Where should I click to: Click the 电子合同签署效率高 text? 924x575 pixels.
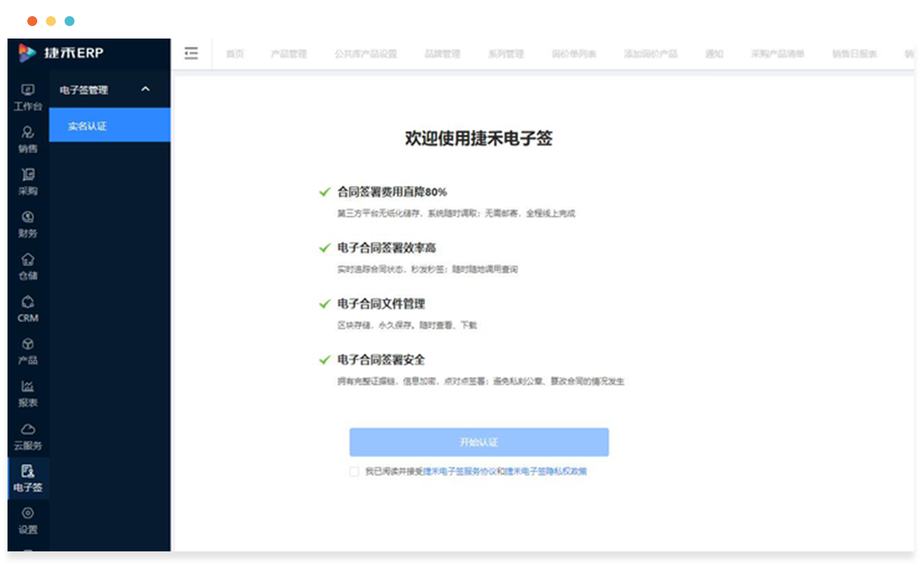[386, 248]
